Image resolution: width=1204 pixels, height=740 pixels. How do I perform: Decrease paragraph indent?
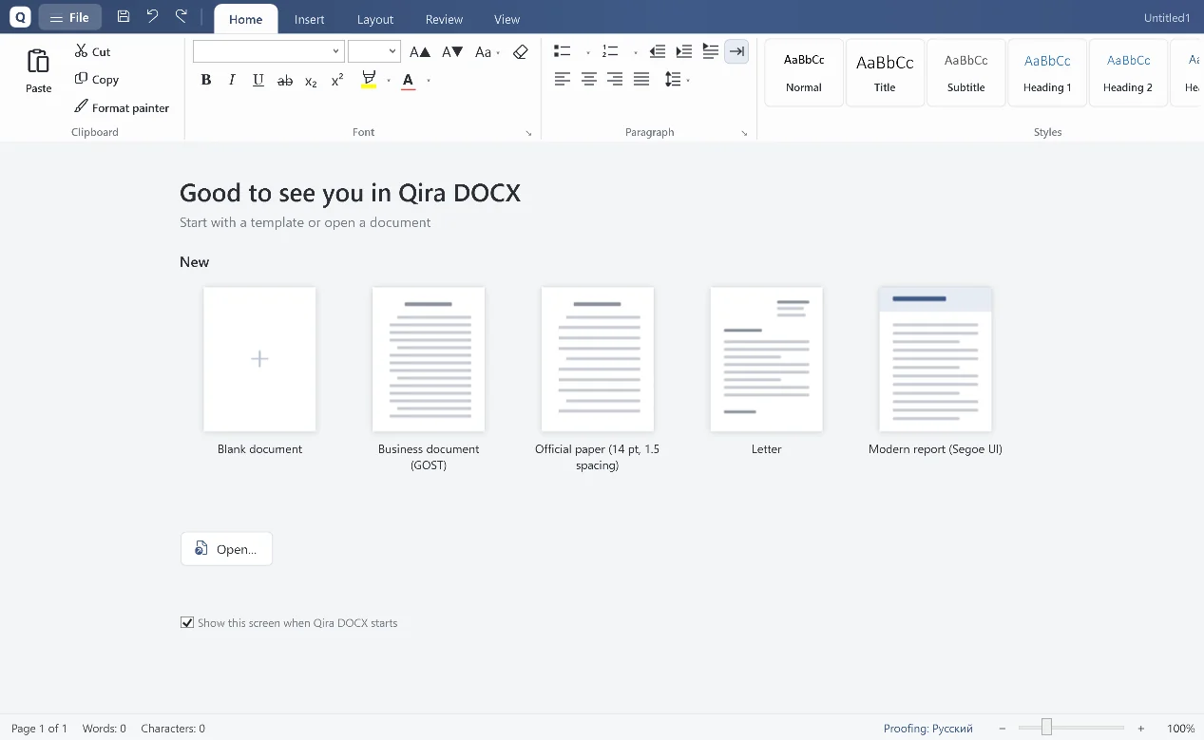point(658,51)
